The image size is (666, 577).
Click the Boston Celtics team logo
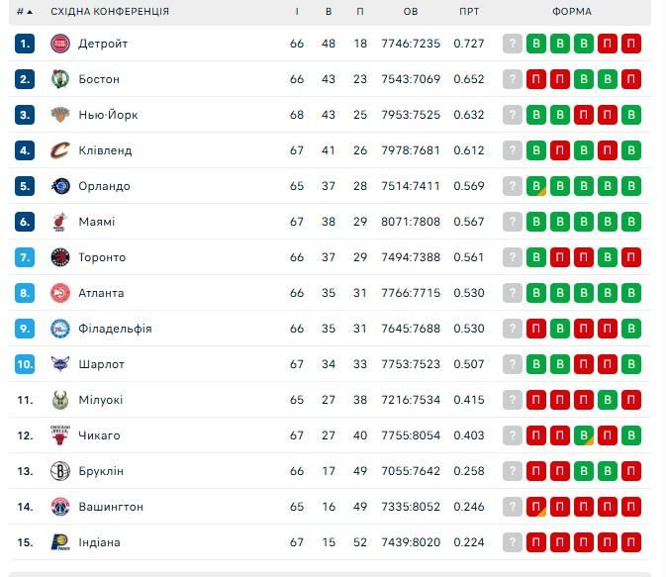pos(60,79)
